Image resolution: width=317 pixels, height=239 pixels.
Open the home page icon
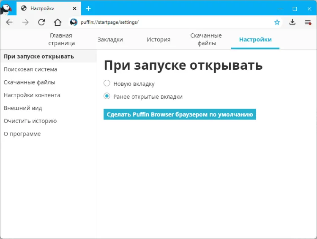point(57,22)
